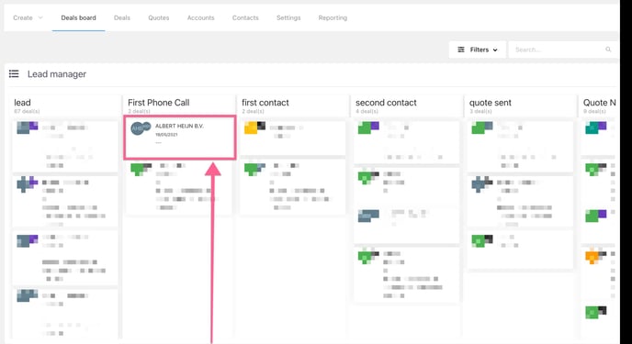
Task: Click the filter sliders icon
Action: click(461, 50)
